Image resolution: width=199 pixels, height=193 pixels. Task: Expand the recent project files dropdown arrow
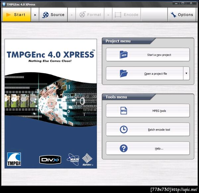click(186, 73)
